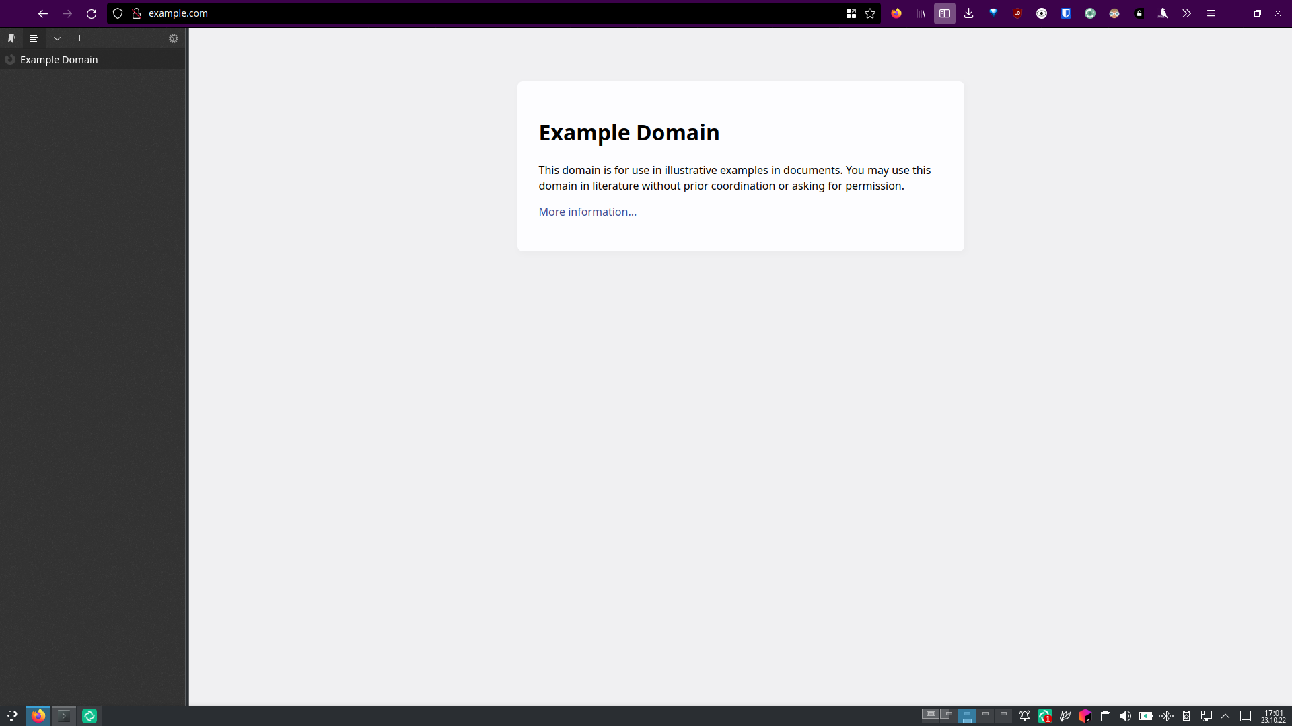Image resolution: width=1292 pixels, height=726 pixels.
Task: Click the white bird extension icon
Action: 1163,13
